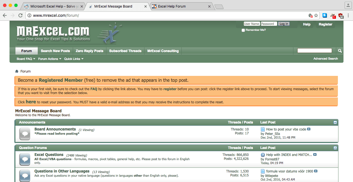This screenshot has height=182, width=353.
Task: Collapse the Announcements category
Action: point(335,122)
